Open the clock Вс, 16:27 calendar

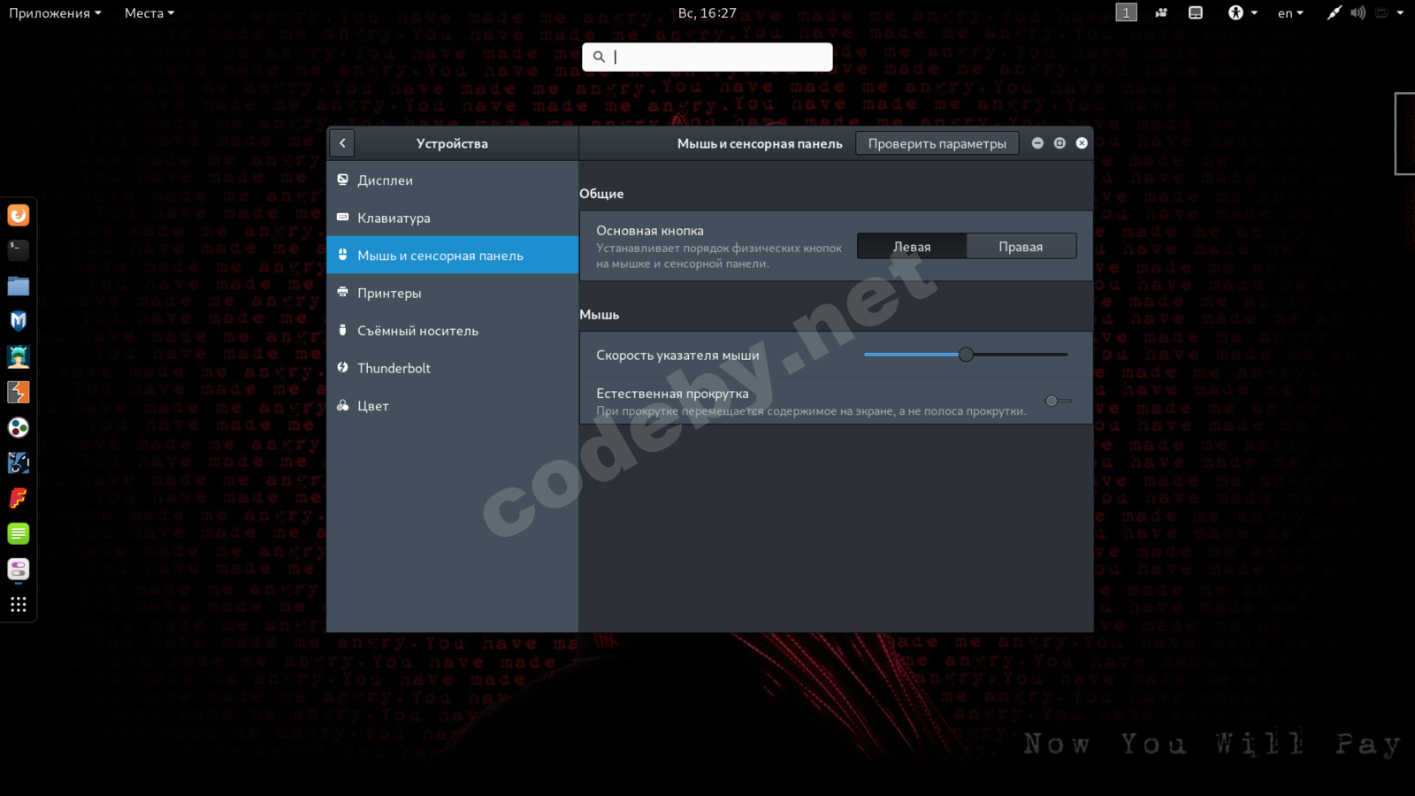pos(707,12)
